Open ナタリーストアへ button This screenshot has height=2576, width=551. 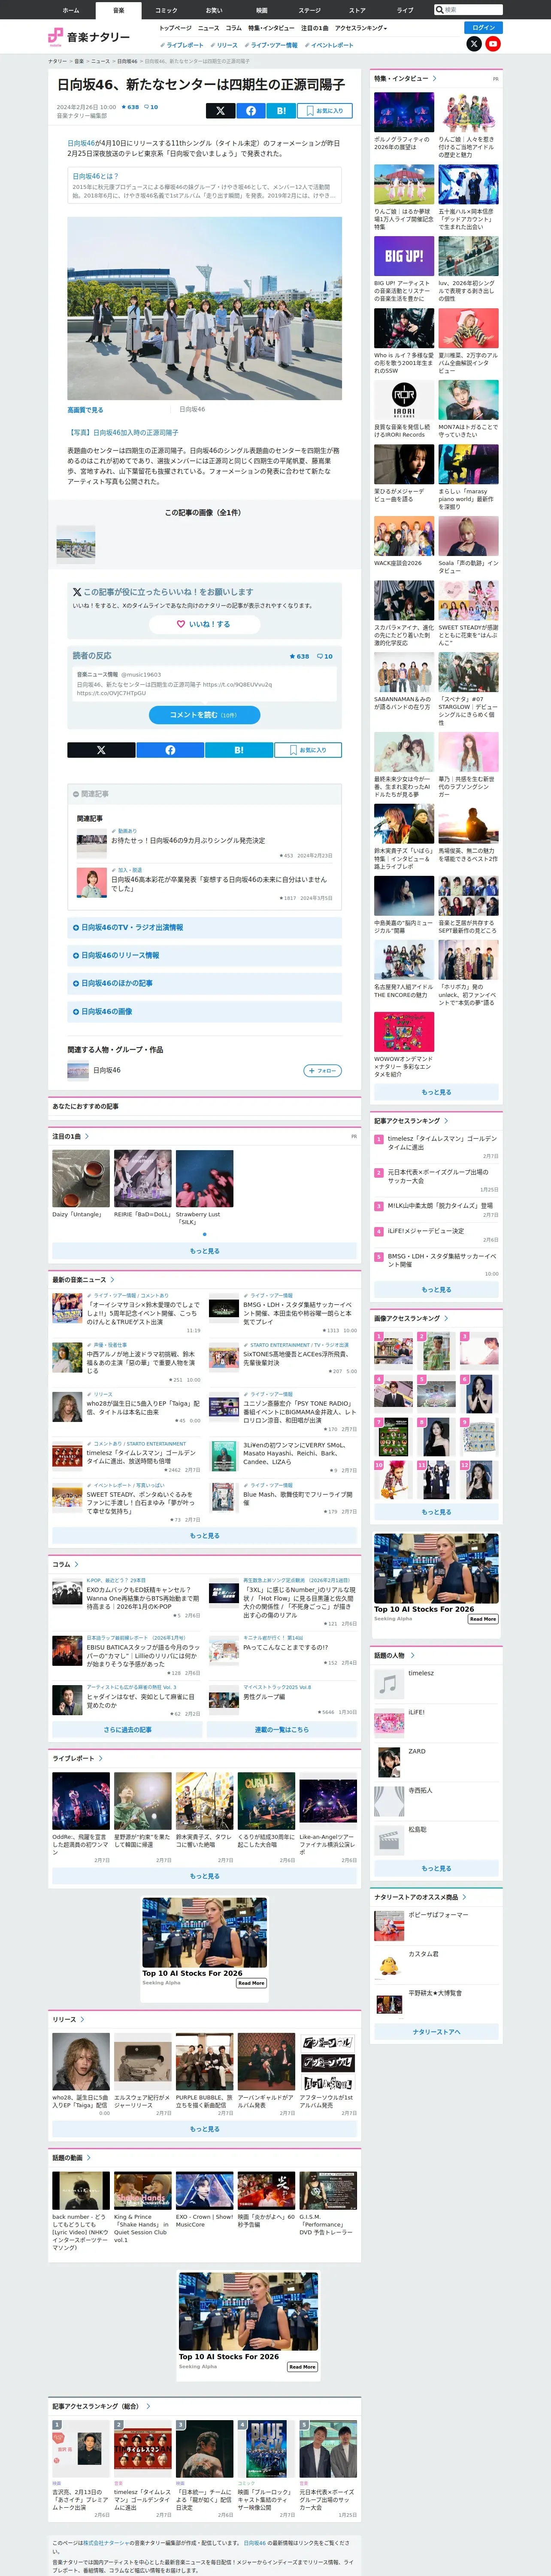pyautogui.click(x=436, y=2032)
